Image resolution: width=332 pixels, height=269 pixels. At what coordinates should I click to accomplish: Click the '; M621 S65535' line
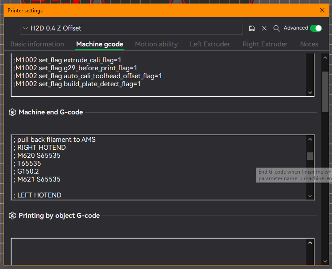37,179
